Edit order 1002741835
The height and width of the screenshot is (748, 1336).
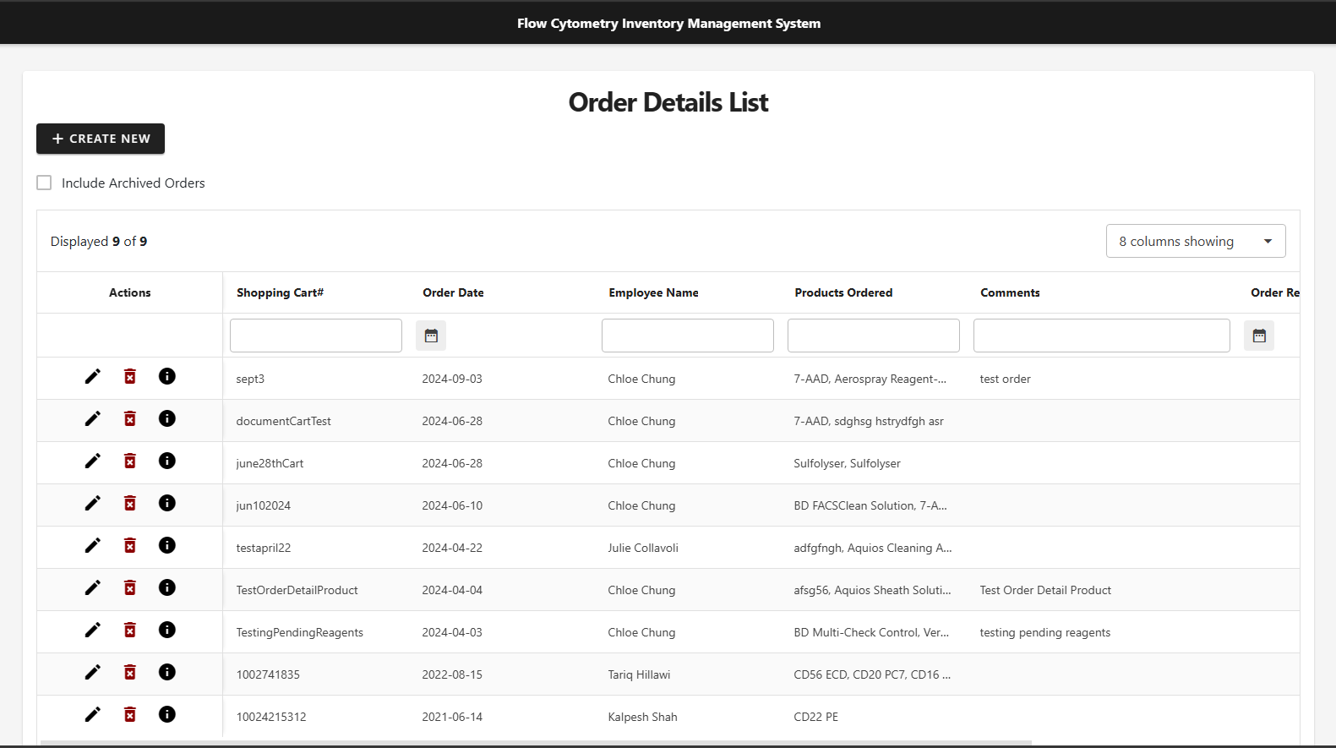click(x=93, y=672)
